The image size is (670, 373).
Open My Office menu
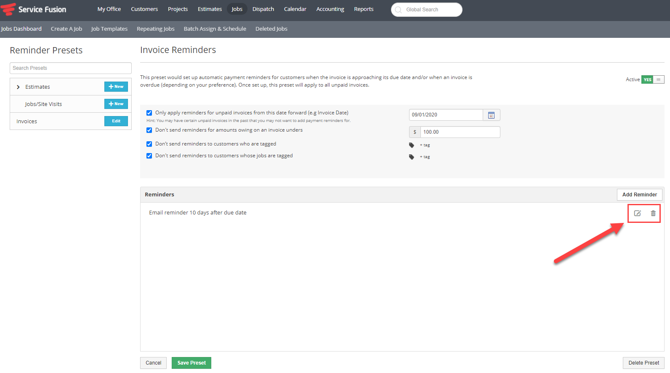point(109,9)
